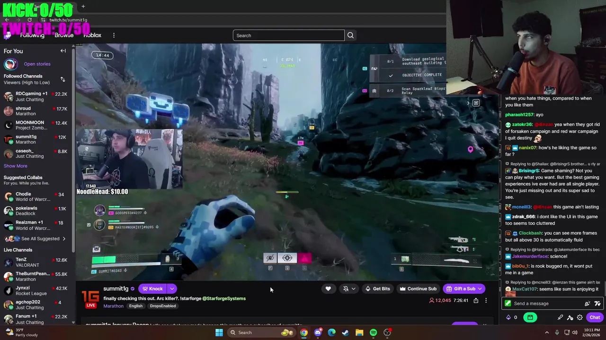Open Steam from the taskbar
Viewport: 606px width, 340px height.
point(345,332)
